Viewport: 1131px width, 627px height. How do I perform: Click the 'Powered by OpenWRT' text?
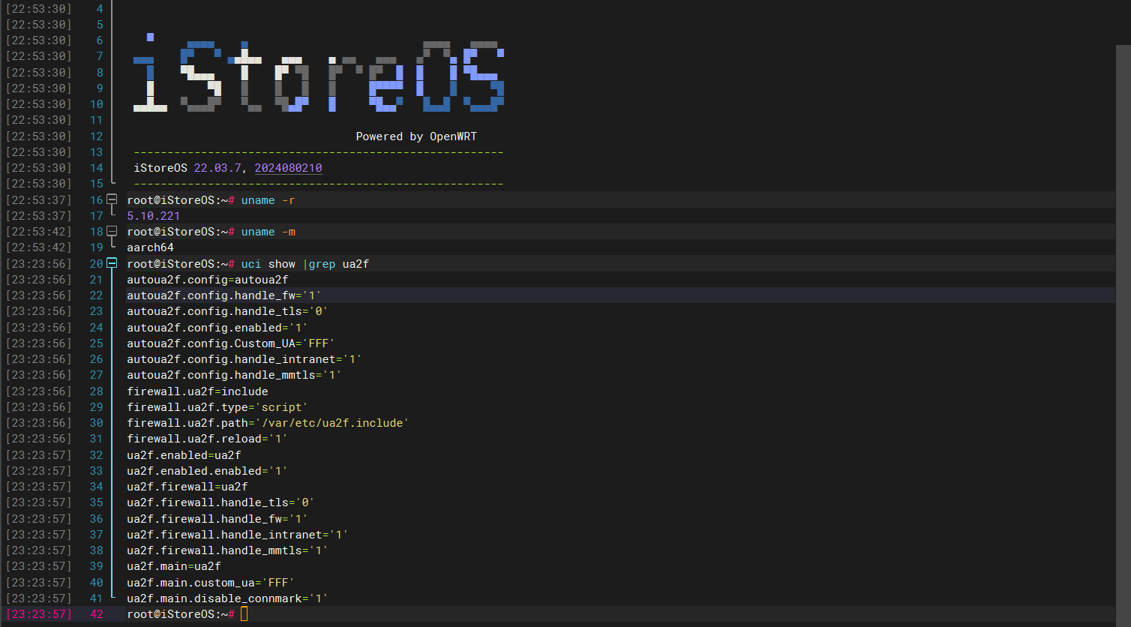click(415, 136)
